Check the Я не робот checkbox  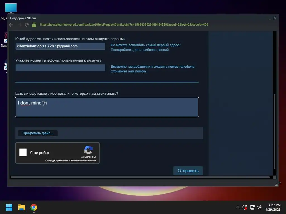coord(23,152)
